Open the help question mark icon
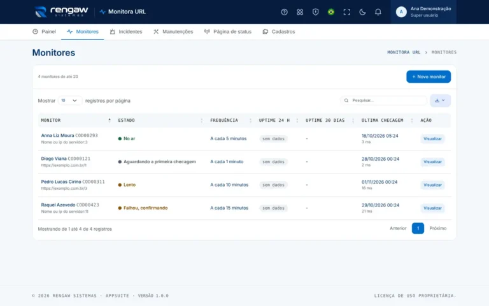This screenshot has height=306, width=489. click(284, 12)
